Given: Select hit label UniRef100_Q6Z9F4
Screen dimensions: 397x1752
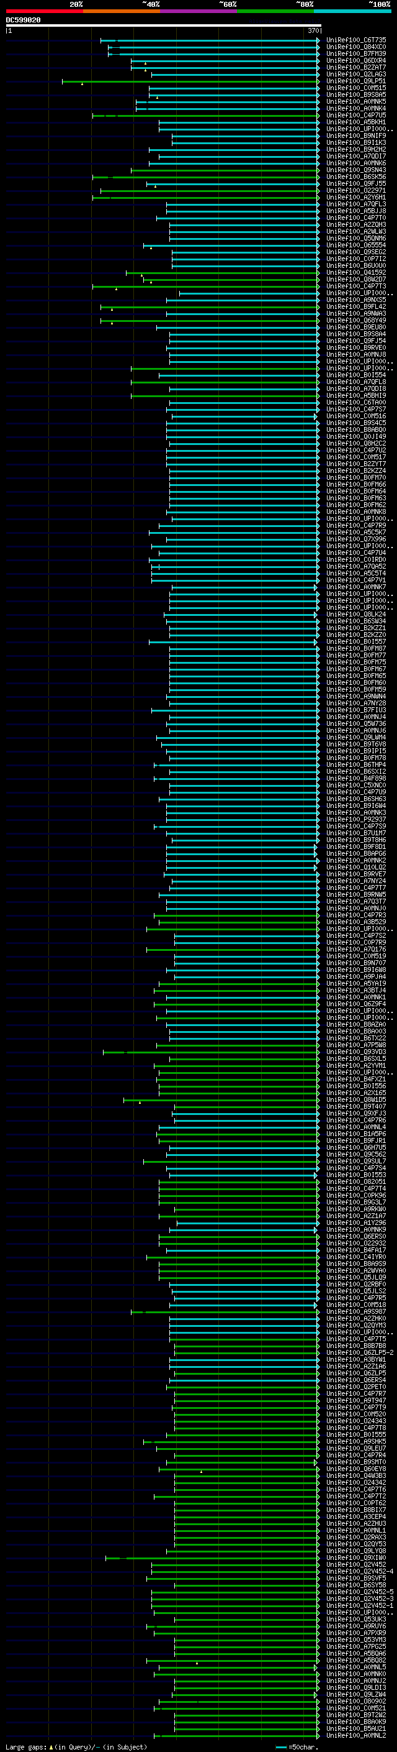Looking at the screenshot, I should click(x=355, y=1004).
